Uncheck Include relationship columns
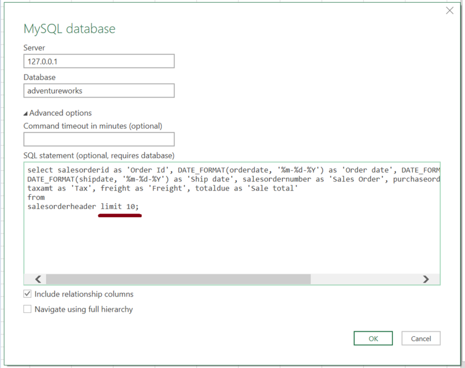465x368 pixels. 27,294
